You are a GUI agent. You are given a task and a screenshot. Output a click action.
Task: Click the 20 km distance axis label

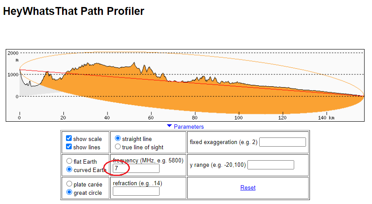(x=63, y=118)
